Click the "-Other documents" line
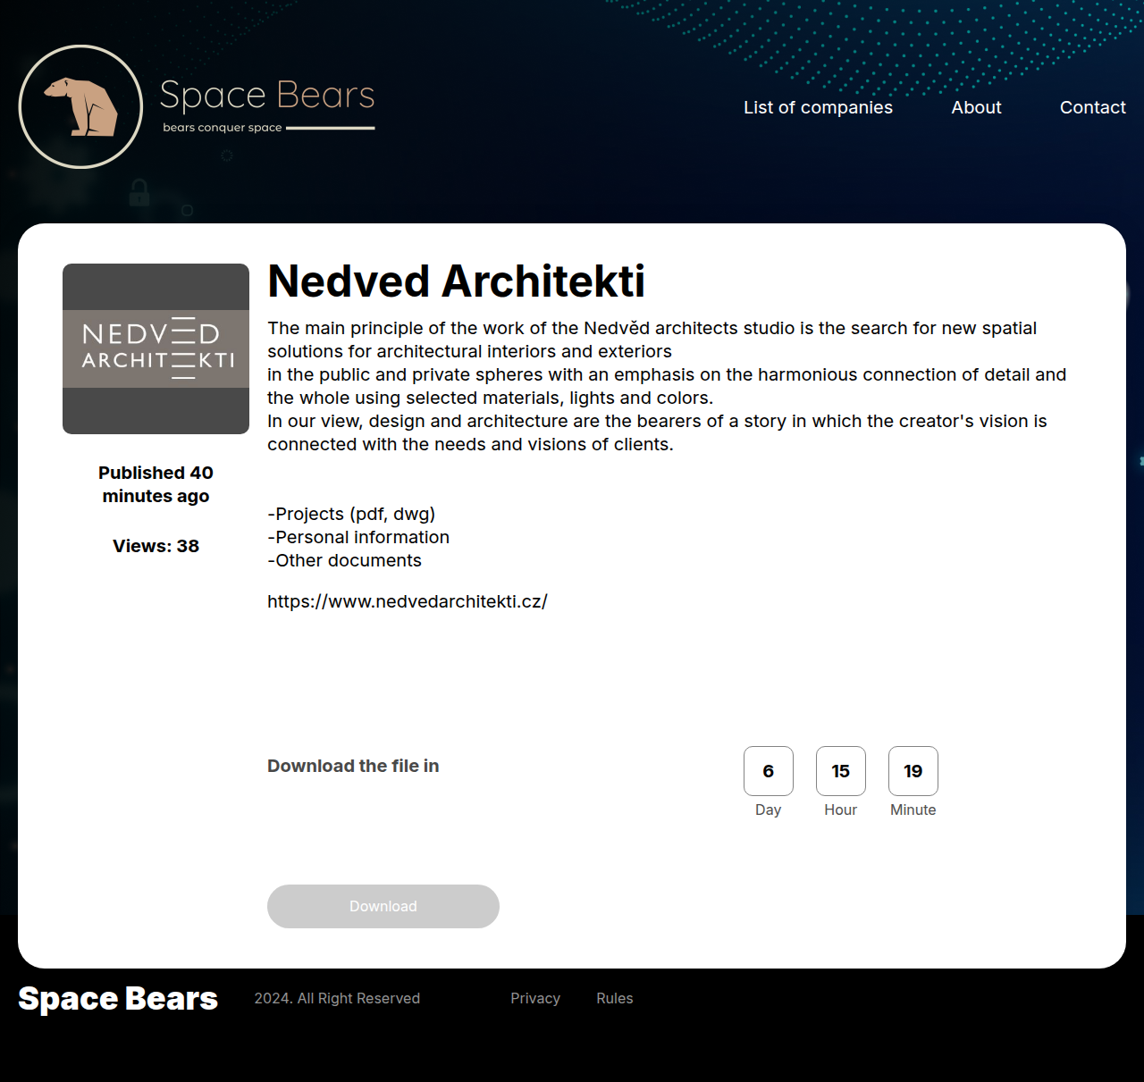The height and width of the screenshot is (1082, 1144). (x=344, y=560)
